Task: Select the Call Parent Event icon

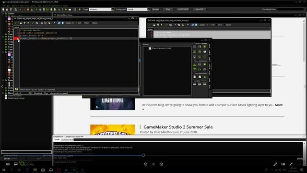Action: click(205, 69)
